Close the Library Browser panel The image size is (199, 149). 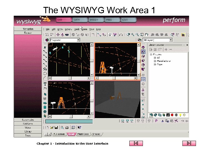(187, 45)
